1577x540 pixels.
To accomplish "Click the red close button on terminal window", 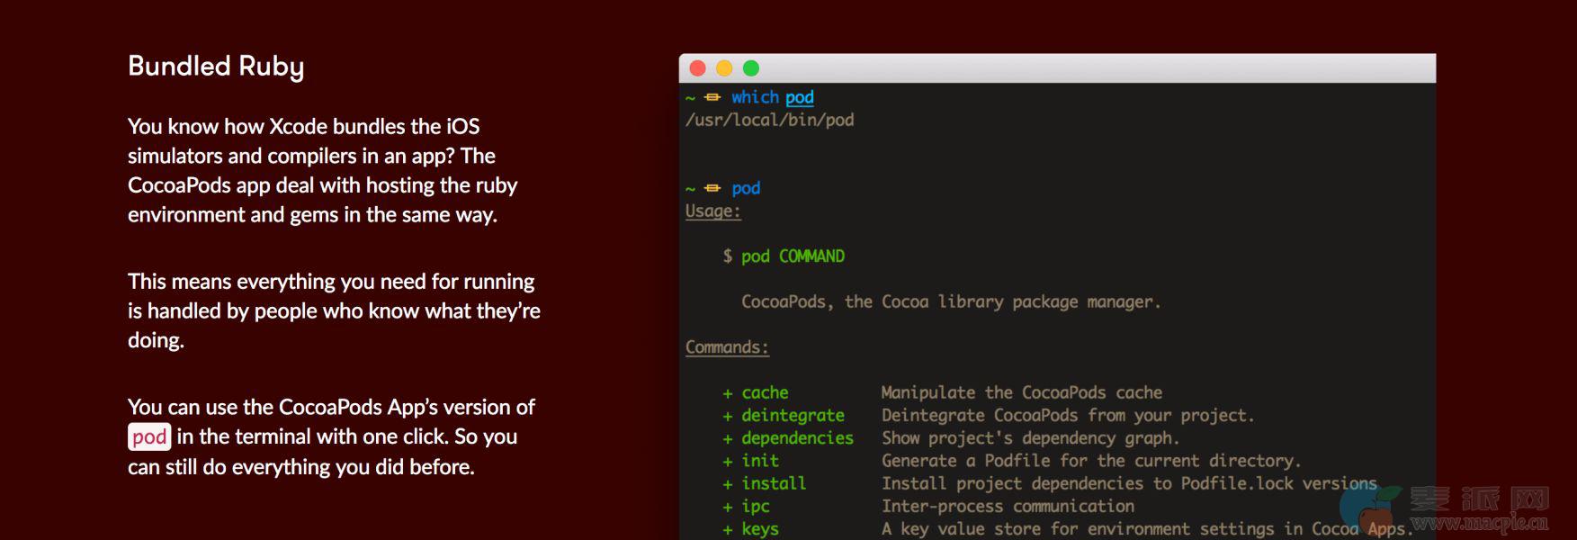I will tap(697, 68).
